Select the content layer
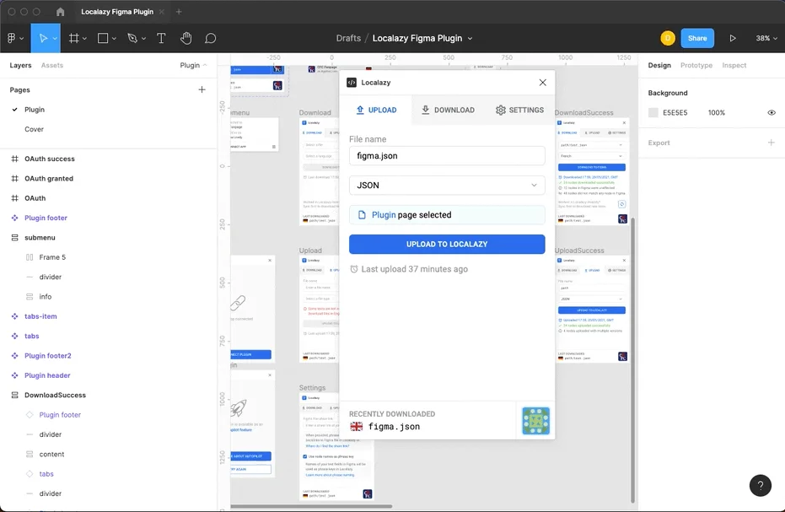Viewport: 785px width, 512px height. click(x=51, y=455)
